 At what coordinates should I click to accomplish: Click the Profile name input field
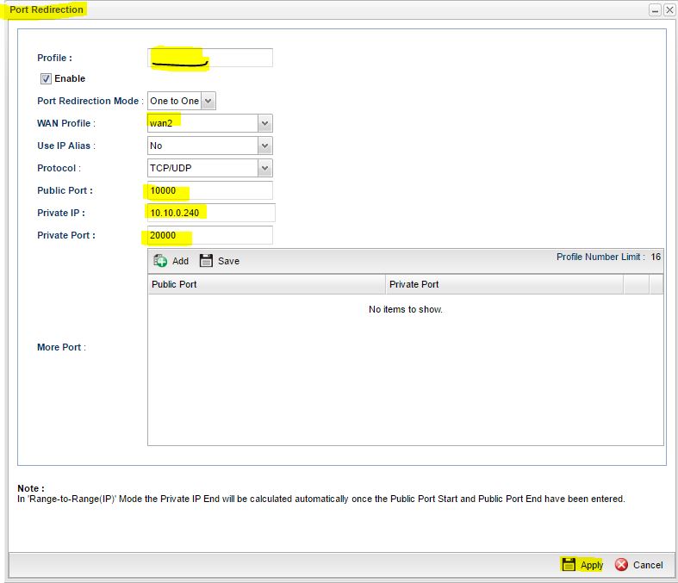pos(210,58)
